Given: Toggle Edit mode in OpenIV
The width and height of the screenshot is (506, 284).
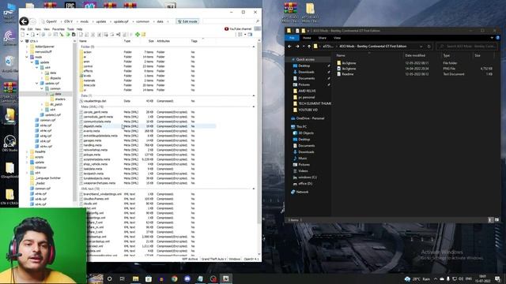Looking at the screenshot, I should pyautogui.click(x=187, y=21).
